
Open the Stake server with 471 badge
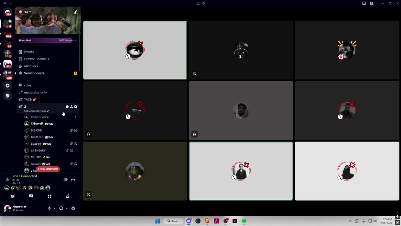pos(8,64)
